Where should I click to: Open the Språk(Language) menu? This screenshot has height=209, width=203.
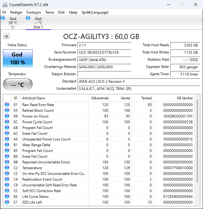coord(95,12)
